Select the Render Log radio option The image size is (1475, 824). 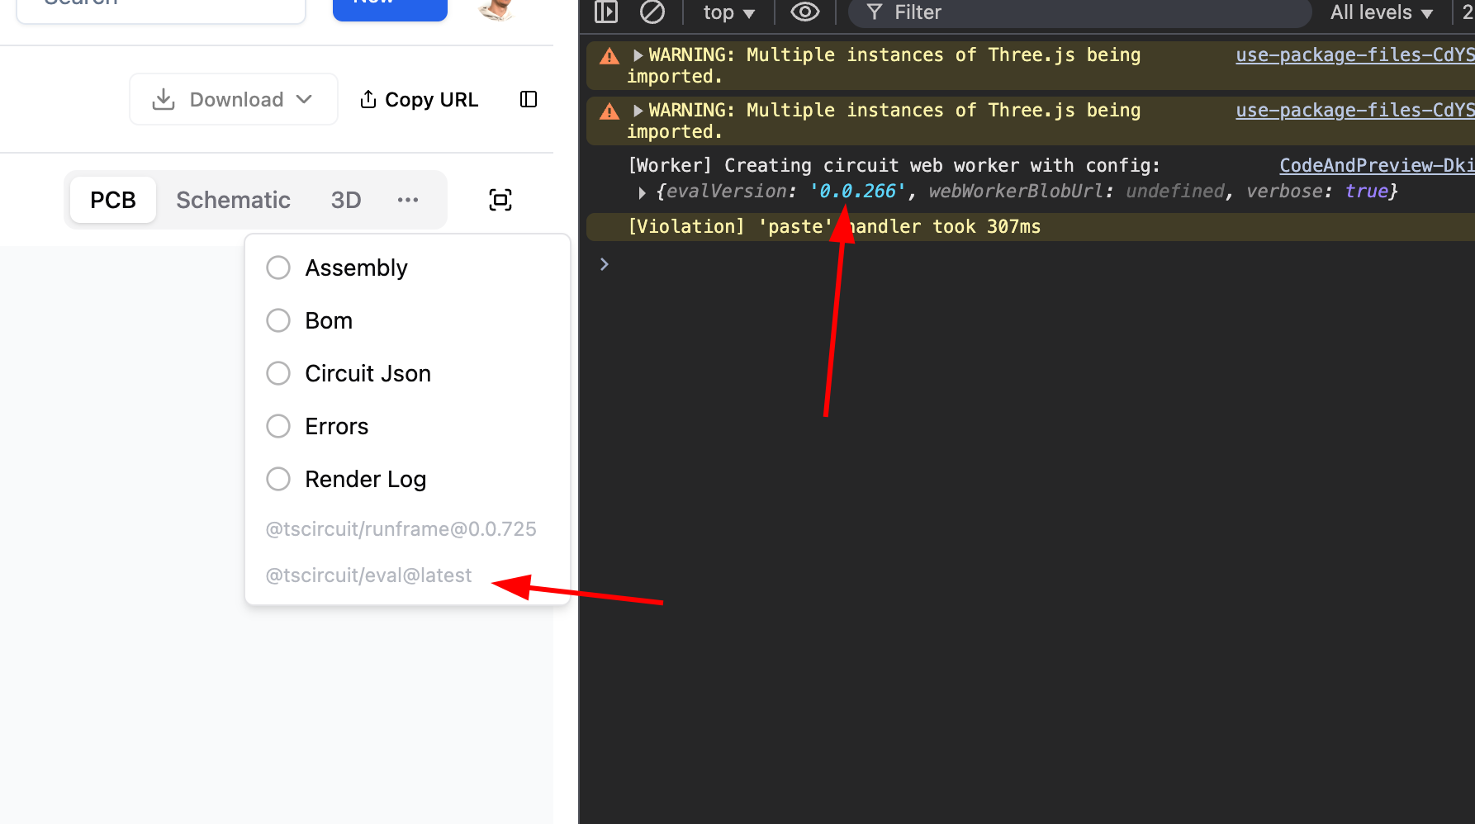tap(278, 479)
